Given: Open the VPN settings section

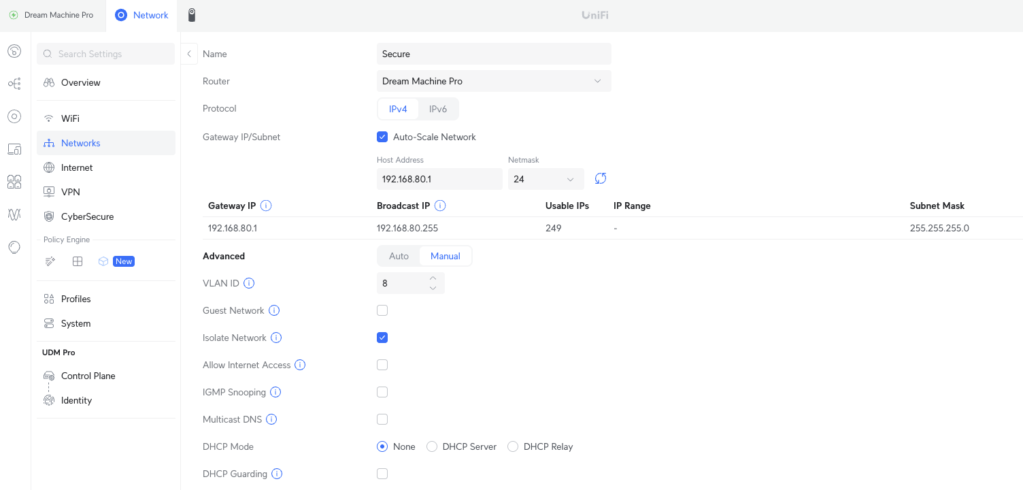Looking at the screenshot, I should (106, 192).
